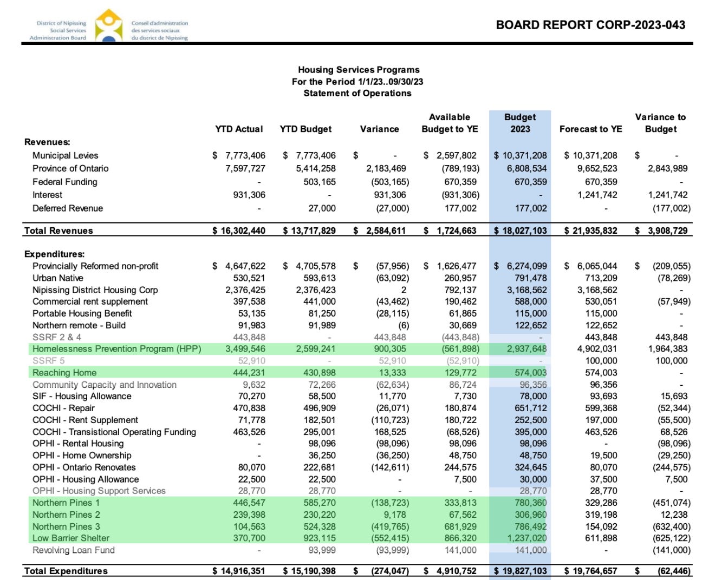Click 'Portable Housing Benefit' row label
Image resolution: width=715 pixels, height=580 pixels.
[82, 313]
